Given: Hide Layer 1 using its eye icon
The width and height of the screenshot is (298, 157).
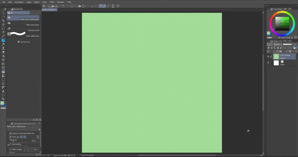Looking at the screenshot, I should coord(268,56).
